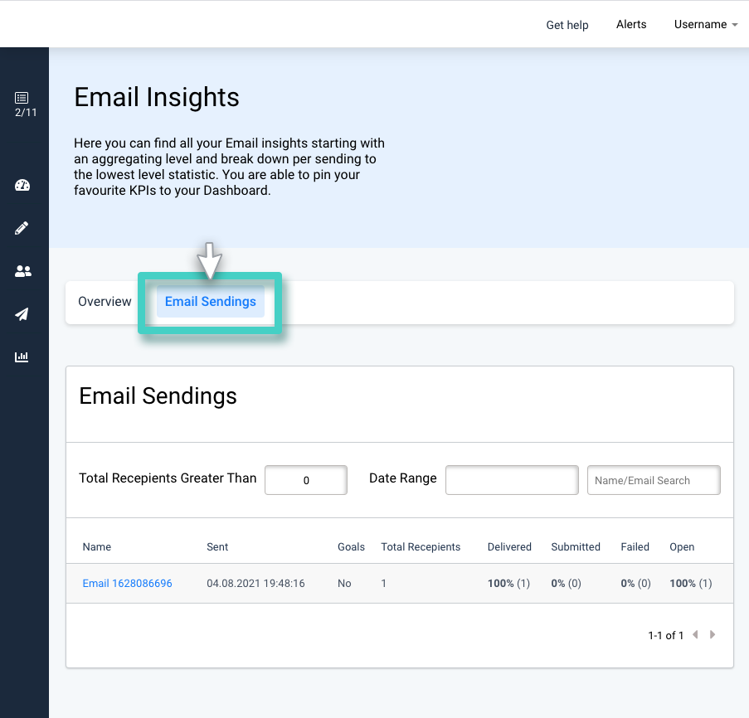Open Alerts in the top bar
The image size is (749, 718).
pos(631,24)
